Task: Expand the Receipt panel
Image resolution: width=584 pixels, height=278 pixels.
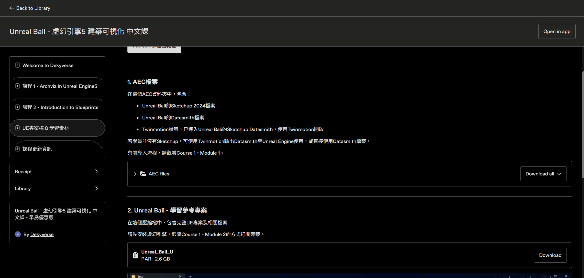Action: tap(57, 171)
